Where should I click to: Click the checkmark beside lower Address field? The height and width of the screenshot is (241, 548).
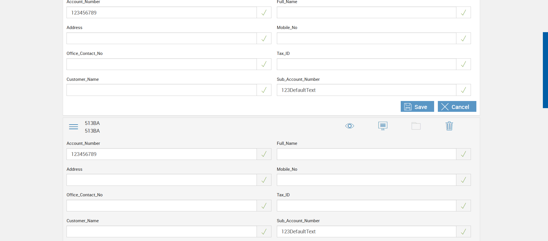[x=264, y=180]
